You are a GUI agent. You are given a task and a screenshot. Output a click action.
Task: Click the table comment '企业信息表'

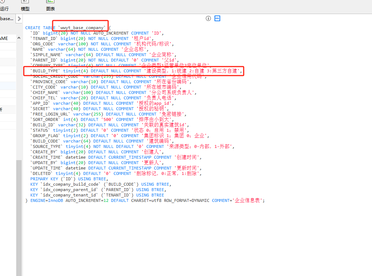(247, 201)
